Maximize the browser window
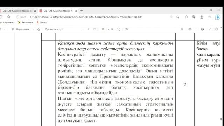The height and width of the screenshot is (126, 224). (211, 10)
